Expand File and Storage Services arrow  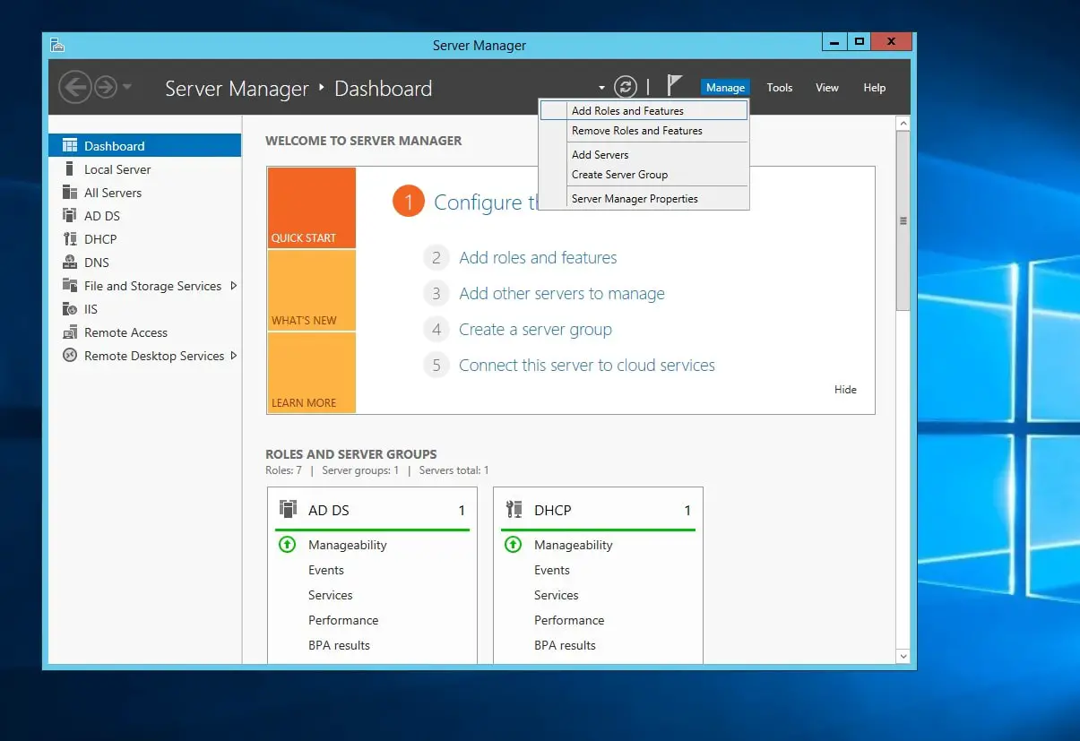tap(233, 286)
